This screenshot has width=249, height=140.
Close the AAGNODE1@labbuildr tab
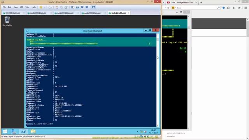(51, 13)
